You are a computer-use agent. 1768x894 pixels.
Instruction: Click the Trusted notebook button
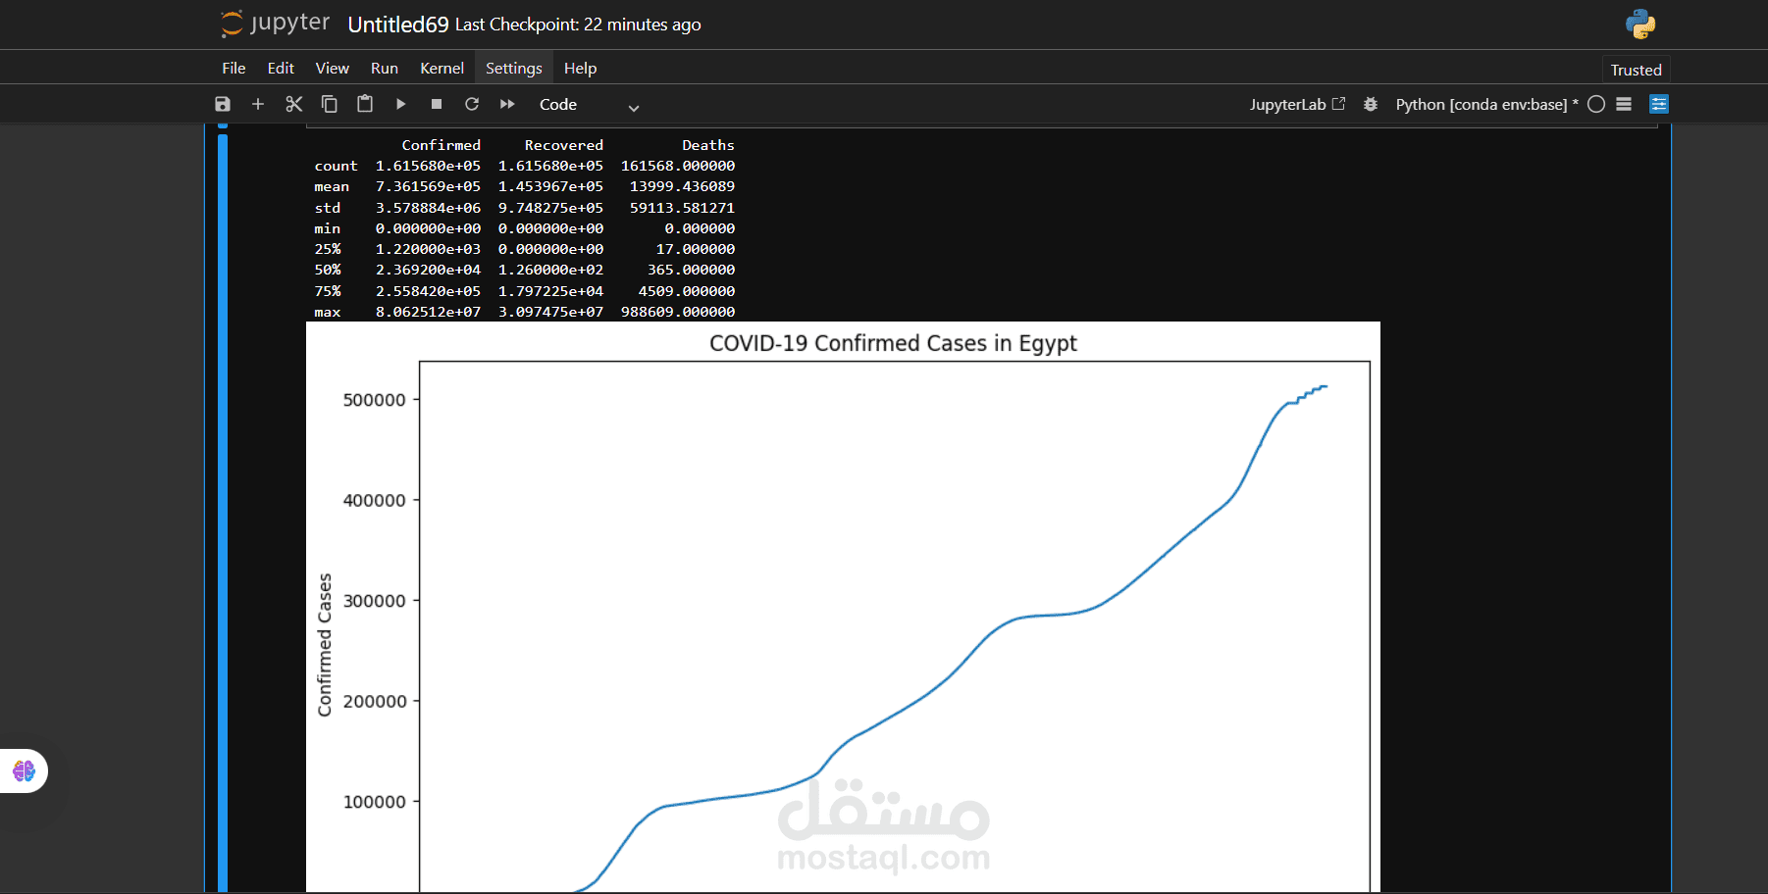[1636, 70]
